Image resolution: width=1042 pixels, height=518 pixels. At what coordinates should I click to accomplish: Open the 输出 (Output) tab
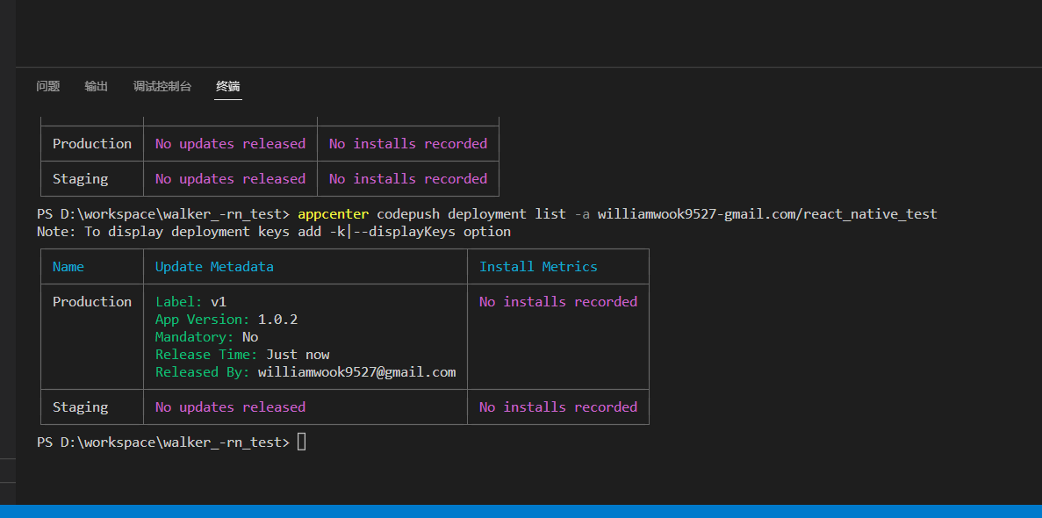pos(97,86)
